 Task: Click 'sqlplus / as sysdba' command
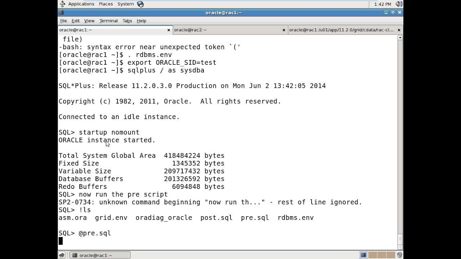click(x=166, y=70)
